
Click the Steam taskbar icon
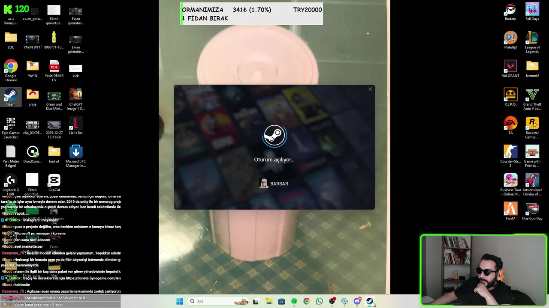pyautogui.click(x=369, y=302)
